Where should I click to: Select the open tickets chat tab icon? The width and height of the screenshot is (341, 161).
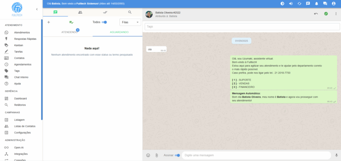point(56,12)
